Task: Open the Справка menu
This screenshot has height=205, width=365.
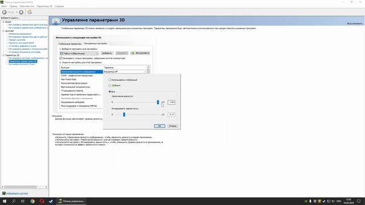Action: [x=59, y=6]
